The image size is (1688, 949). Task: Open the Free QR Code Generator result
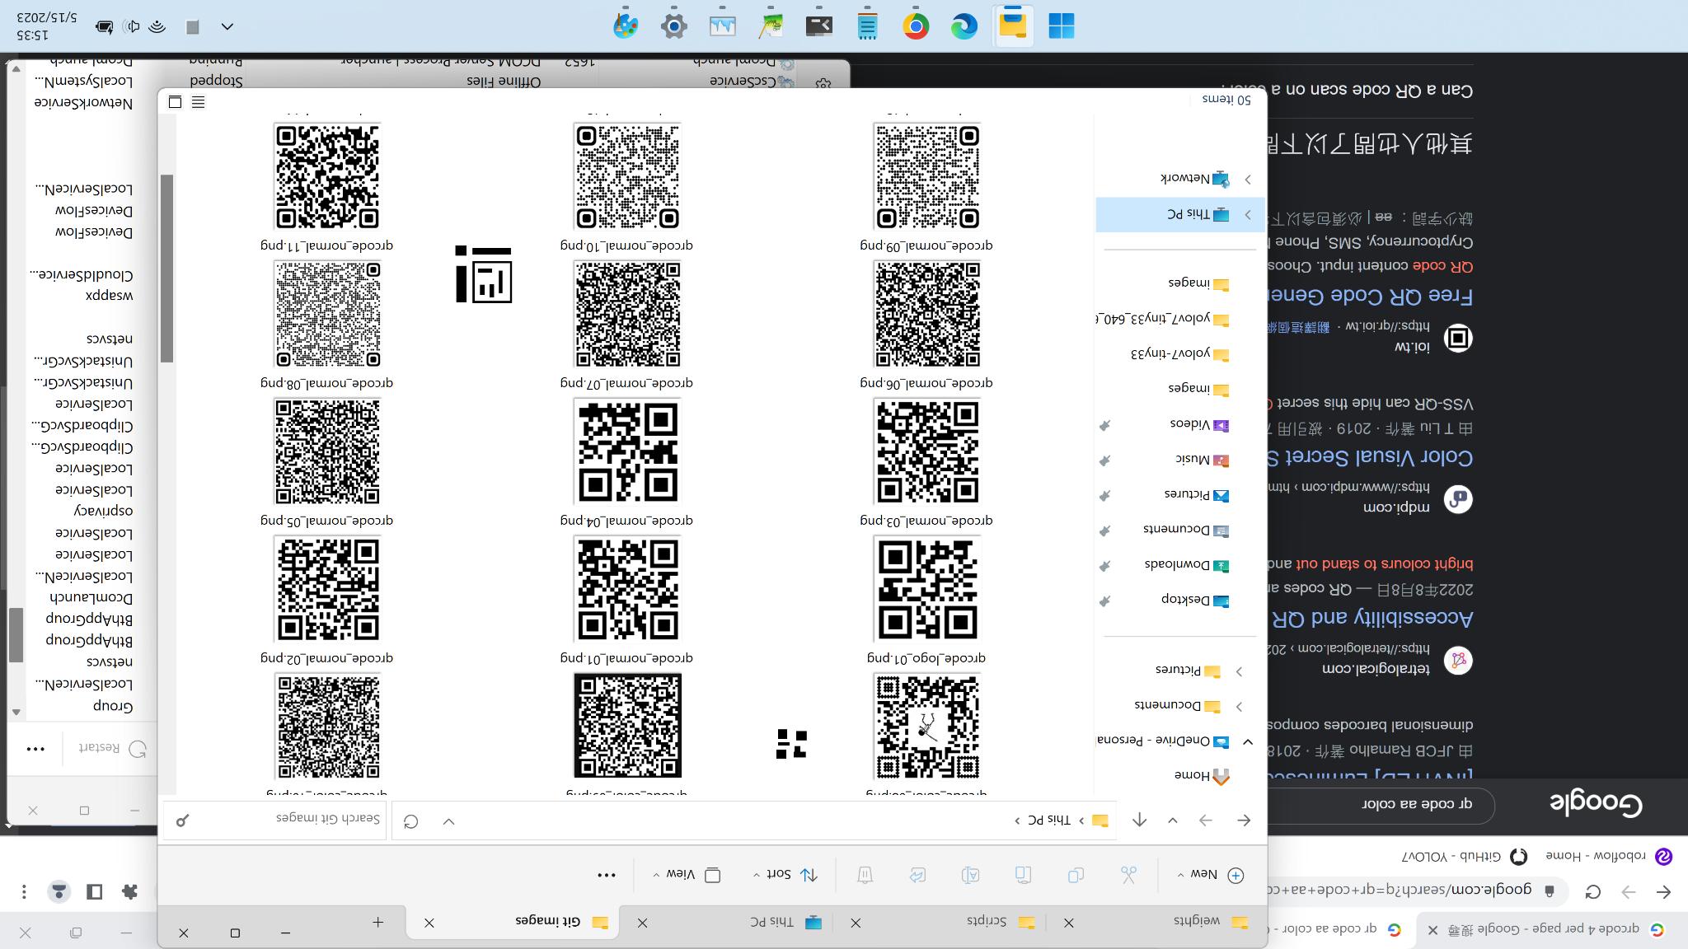pyautogui.click(x=1371, y=295)
